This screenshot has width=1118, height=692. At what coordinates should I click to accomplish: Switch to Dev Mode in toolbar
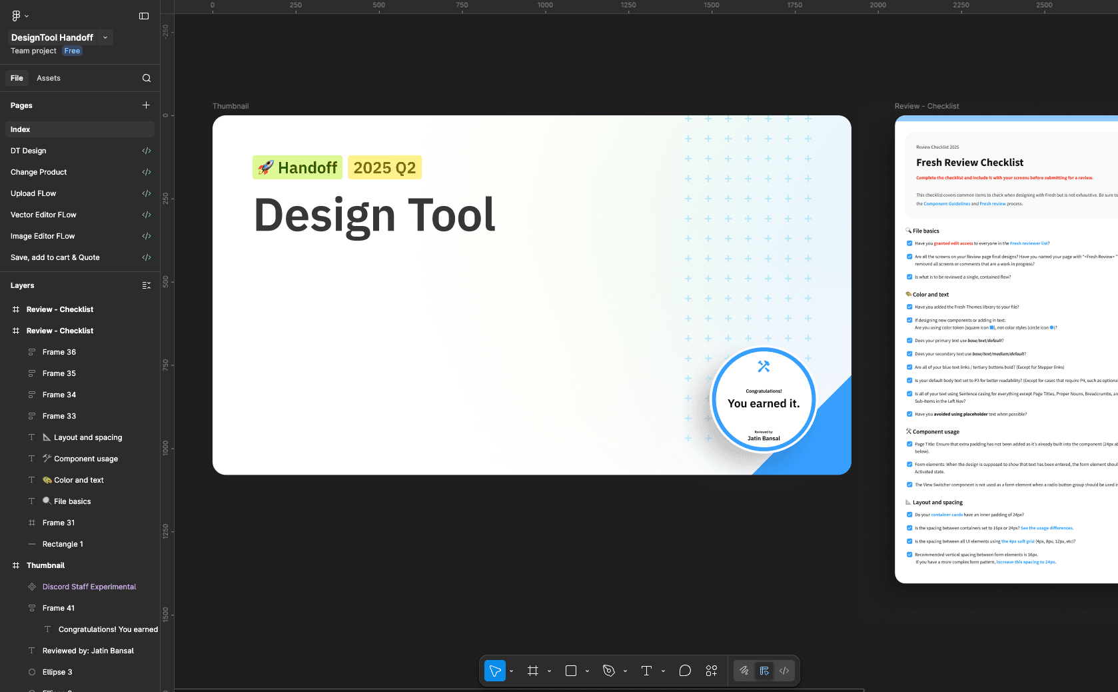784,671
